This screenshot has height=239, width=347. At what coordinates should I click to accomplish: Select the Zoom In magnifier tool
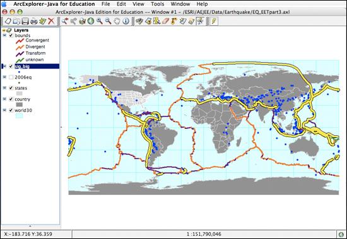coord(99,21)
